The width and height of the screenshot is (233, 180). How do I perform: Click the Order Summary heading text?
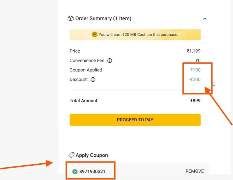tap(103, 19)
